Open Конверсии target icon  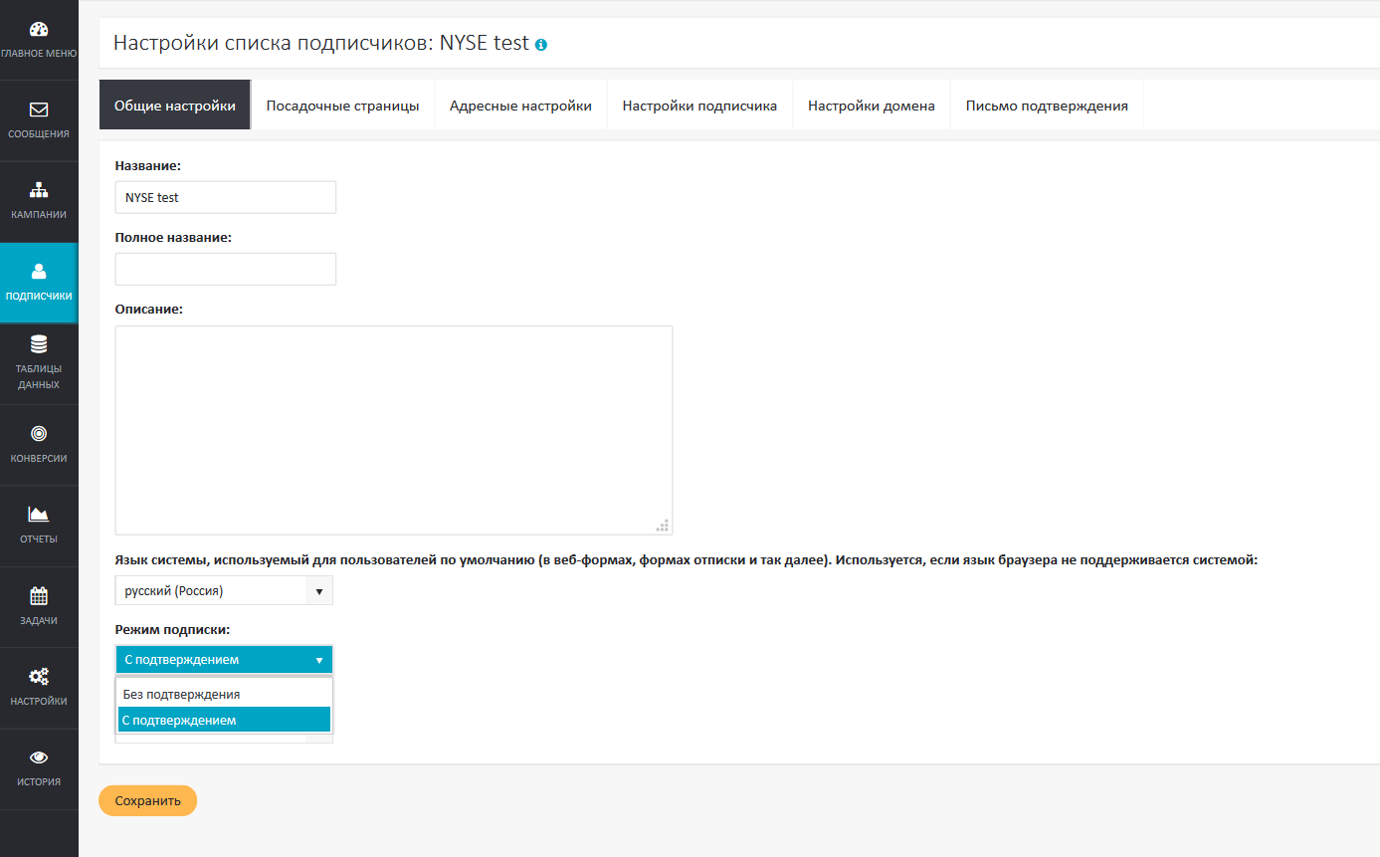click(x=39, y=434)
